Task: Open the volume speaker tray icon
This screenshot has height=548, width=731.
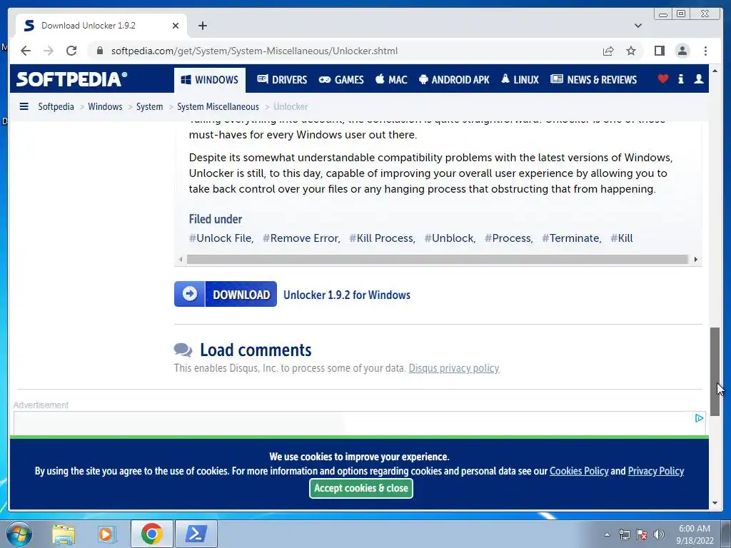Action: pos(658,534)
